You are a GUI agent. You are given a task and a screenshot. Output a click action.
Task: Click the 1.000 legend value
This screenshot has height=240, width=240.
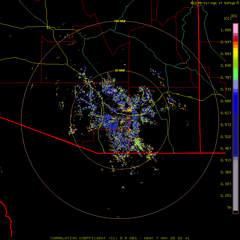tap(226, 30)
